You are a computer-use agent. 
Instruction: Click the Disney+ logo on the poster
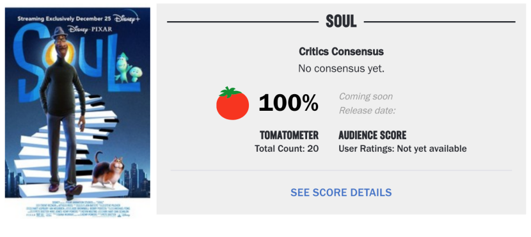[x=127, y=19]
